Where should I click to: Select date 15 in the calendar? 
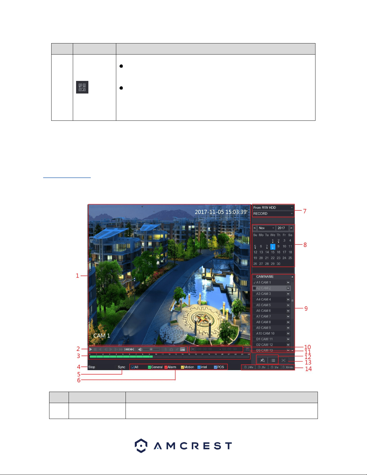273,252
